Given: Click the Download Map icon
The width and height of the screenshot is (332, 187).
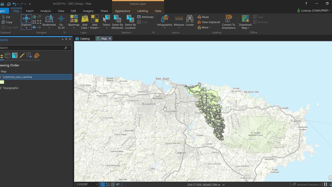Looking at the screenshot, I should click(245, 19).
